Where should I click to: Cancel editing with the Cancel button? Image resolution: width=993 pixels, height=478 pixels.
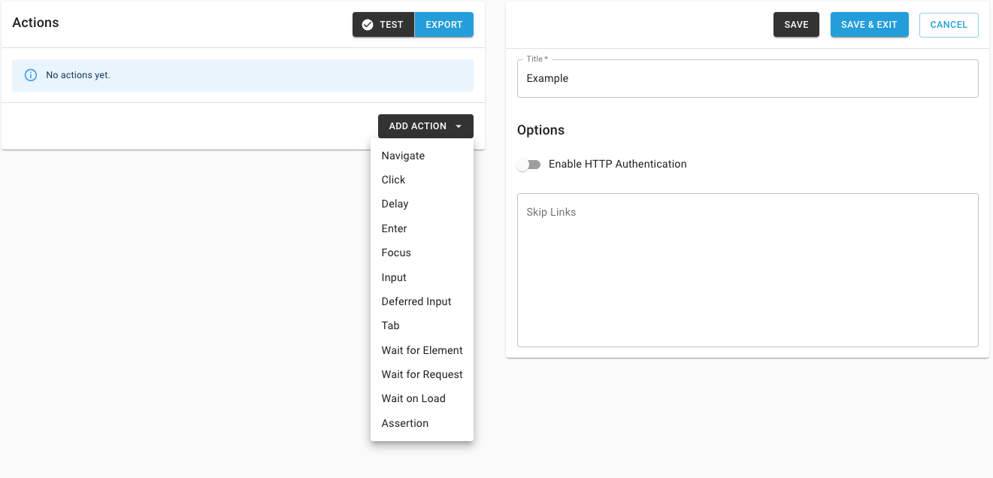point(949,25)
